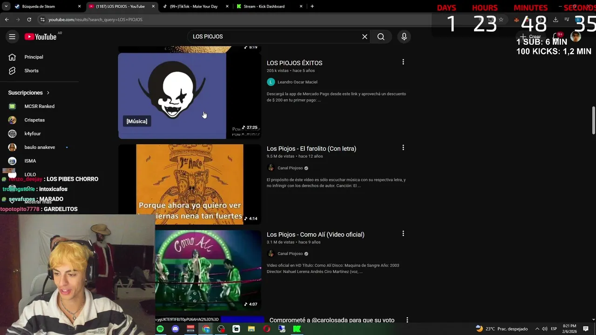Open Spotify from the taskbar

pyautogui.click(x=160, y=329)
